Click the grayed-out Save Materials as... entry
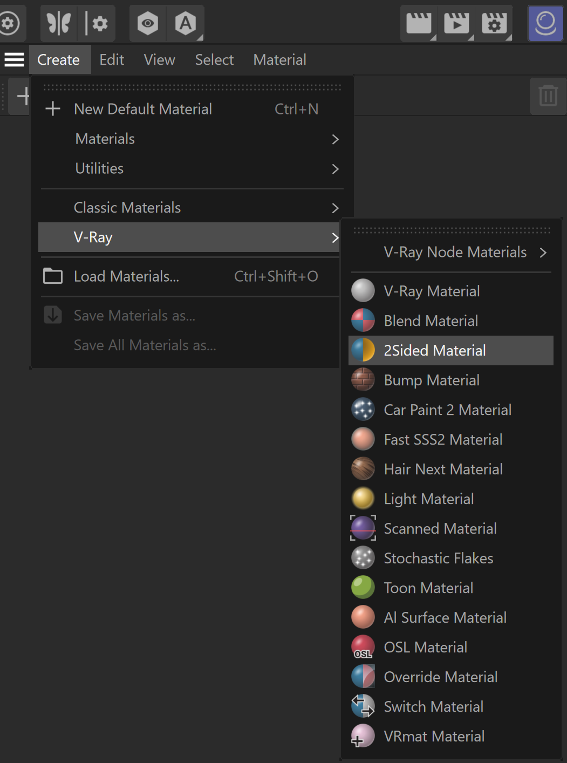The width and height of the screenshot is (567, 763). pyautogui.click(x=190, y=315)
